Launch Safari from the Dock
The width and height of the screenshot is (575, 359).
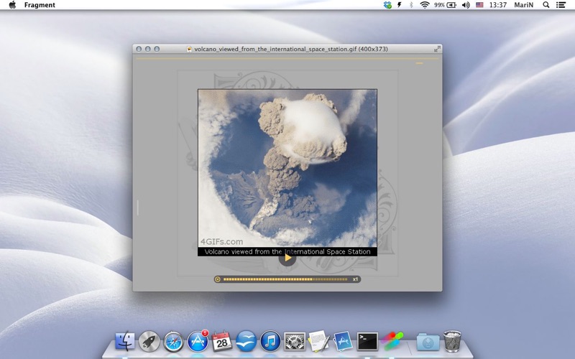coord(173,342)
